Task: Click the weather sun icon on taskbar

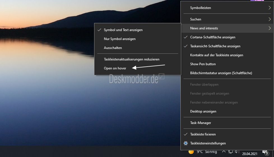Action: tap(191, 152)
